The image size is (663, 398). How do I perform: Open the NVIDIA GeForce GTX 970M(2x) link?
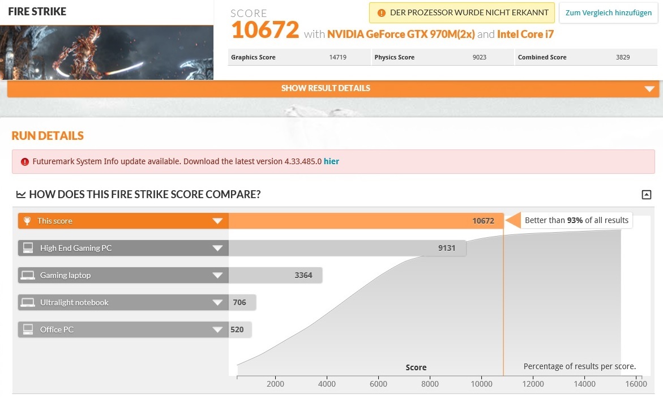pos(401,35)
